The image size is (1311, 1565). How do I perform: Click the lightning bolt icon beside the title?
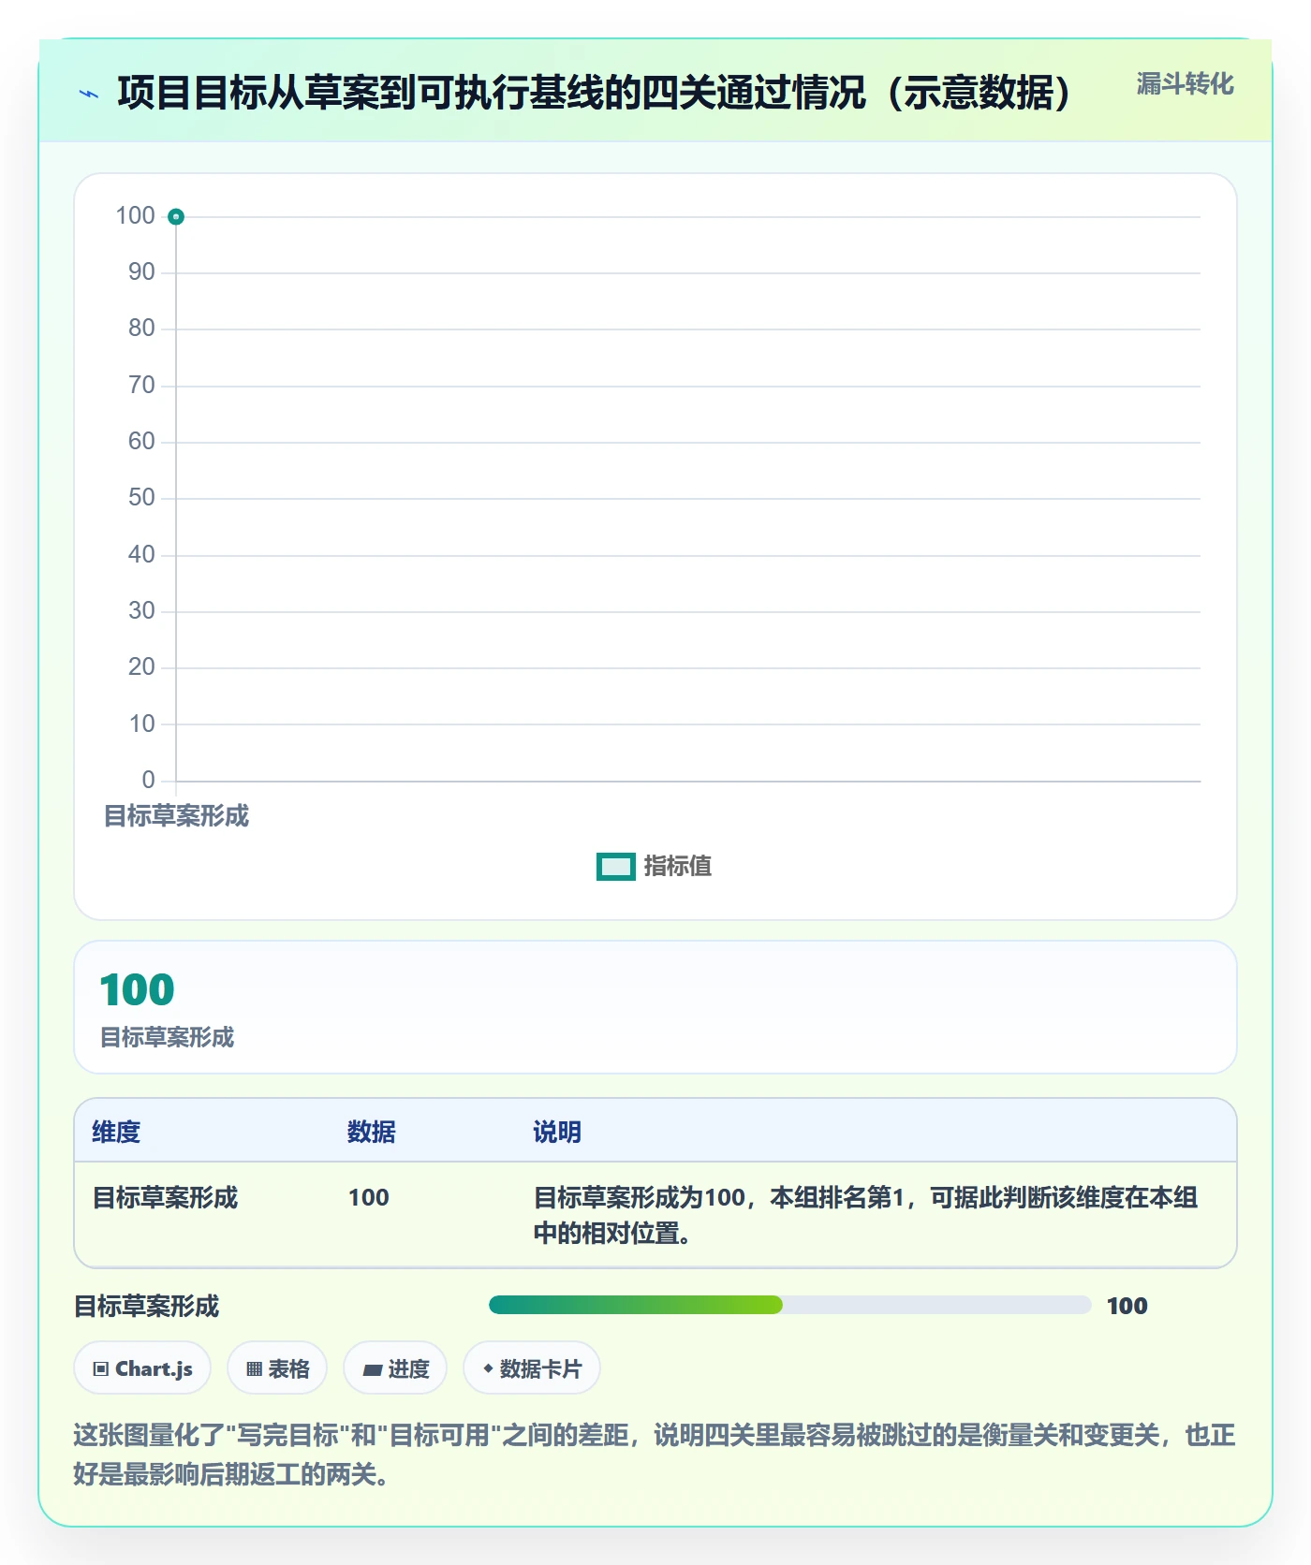coord(89,94)
